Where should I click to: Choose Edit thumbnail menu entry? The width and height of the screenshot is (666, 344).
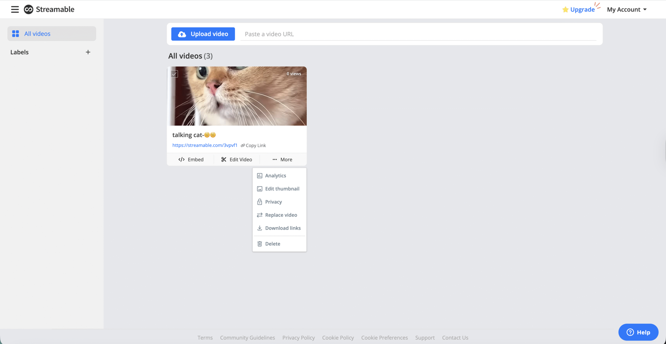pyautogui.click(x=282, y=189)
